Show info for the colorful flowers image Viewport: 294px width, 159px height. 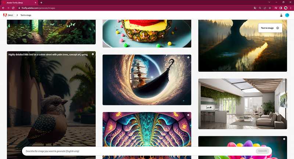[x=284, y=139]
